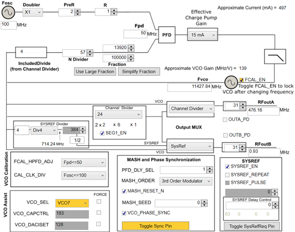Increment the PreR value

pyautogui.click(x=78, y=11)
